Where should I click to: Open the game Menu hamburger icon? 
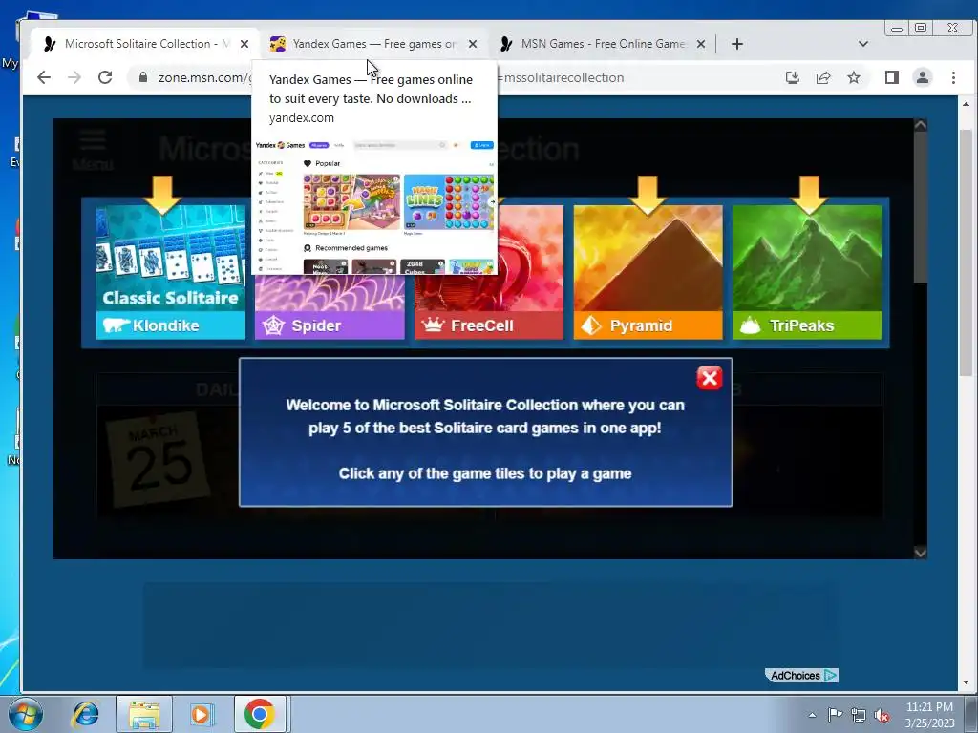pyautogui.click(x=93, y=150)
